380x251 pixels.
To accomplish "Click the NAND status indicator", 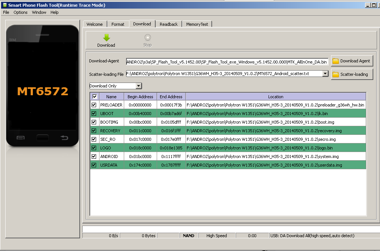I will (189, 235).
